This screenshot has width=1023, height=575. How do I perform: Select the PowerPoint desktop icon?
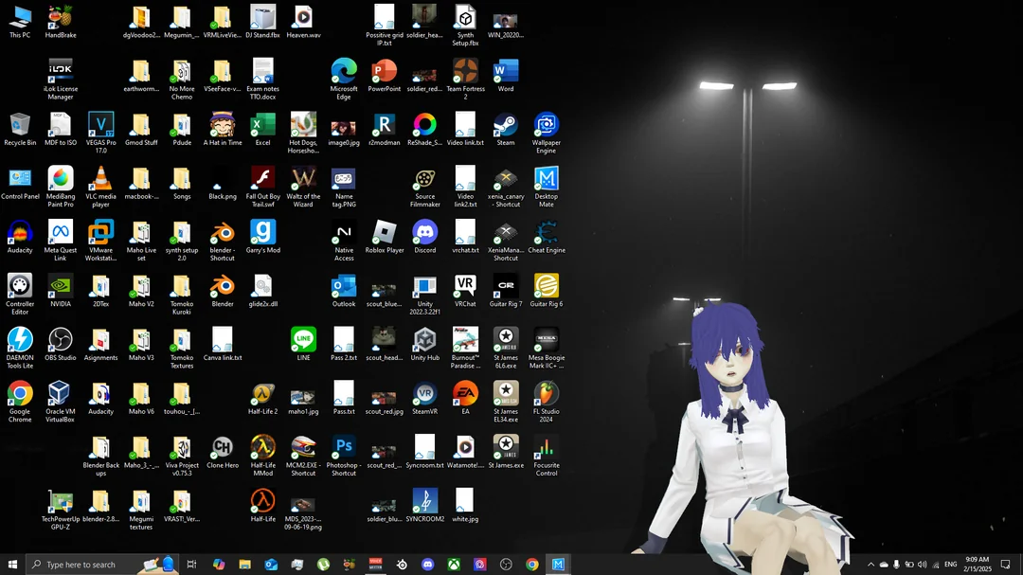pos(385,75)
